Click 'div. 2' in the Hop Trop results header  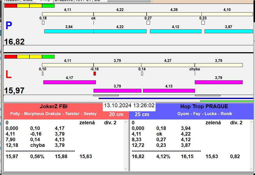click(236, 123)
